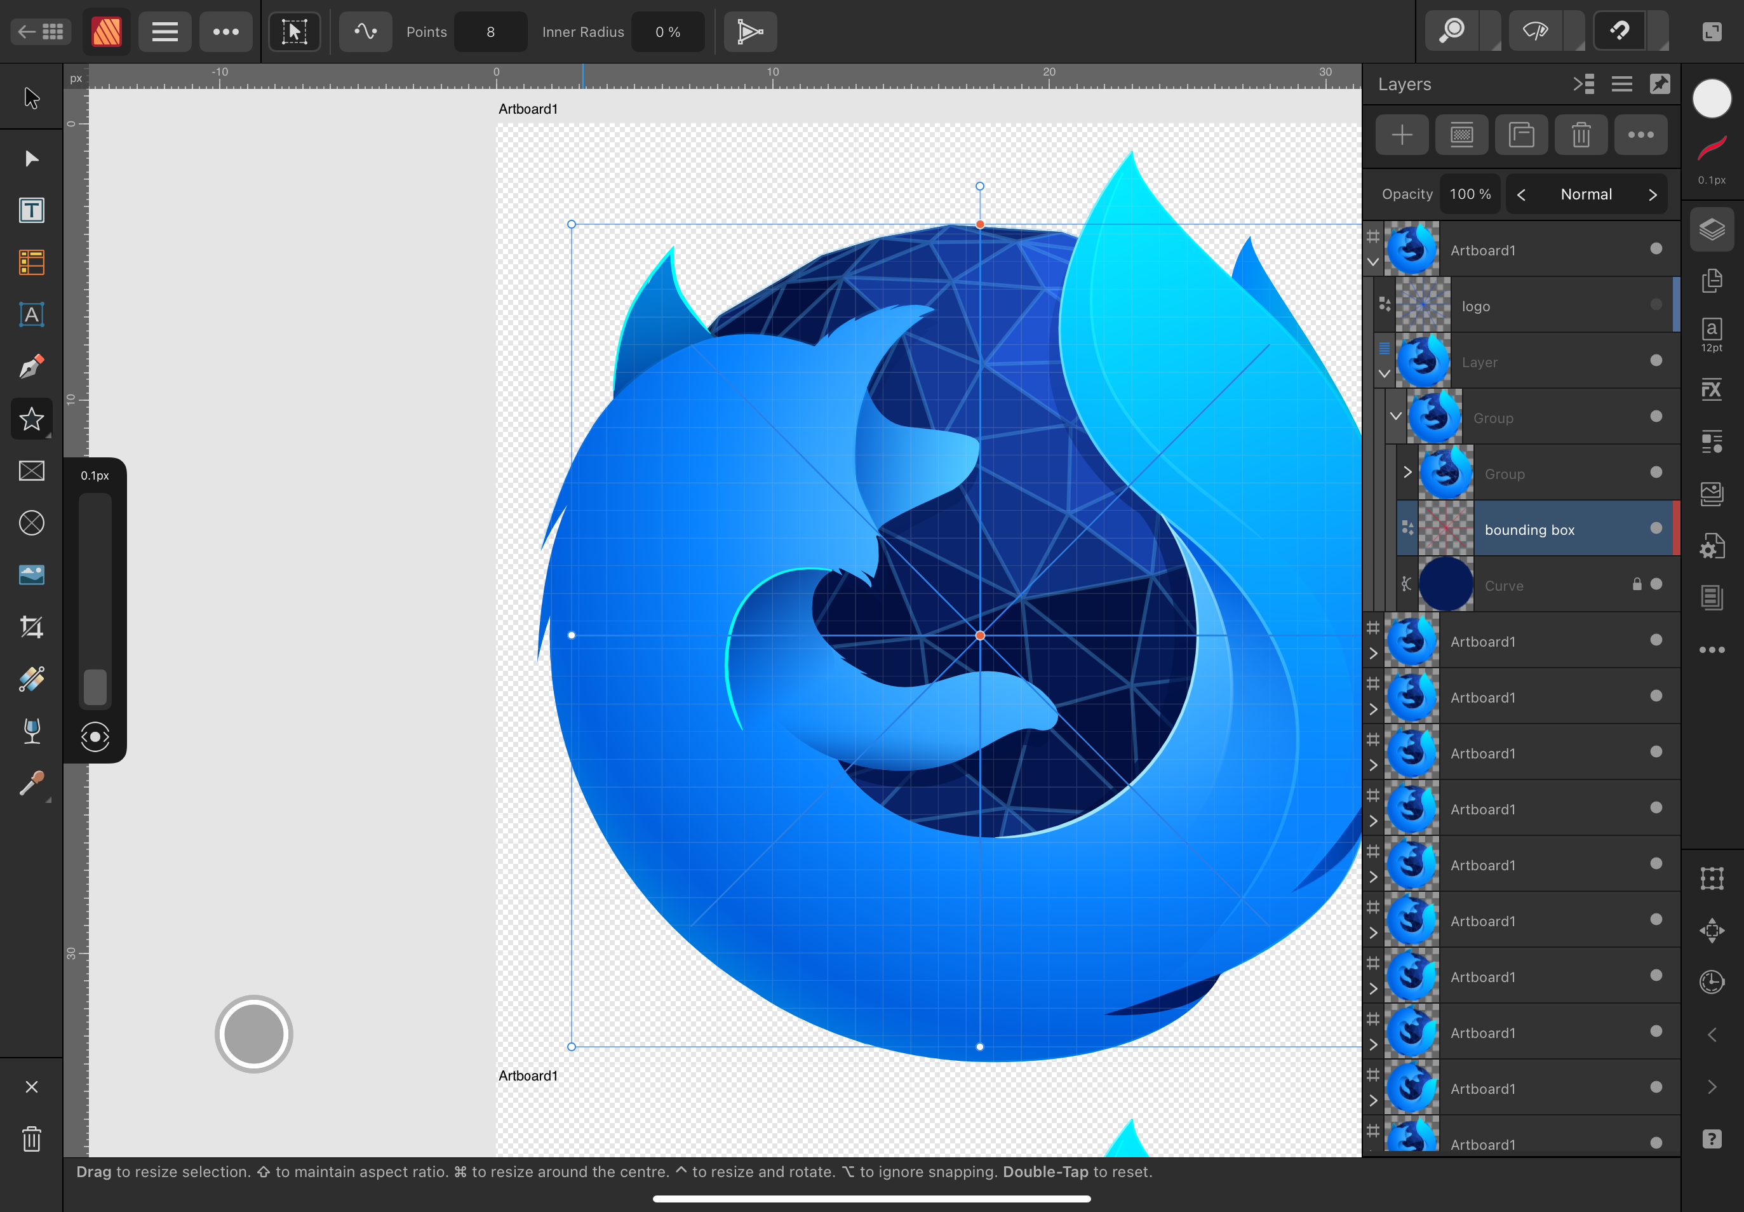Open the Normal blend mode list
Image resolution: width=1744 pixels, height=1212 pixels.
click(1586, 194)
